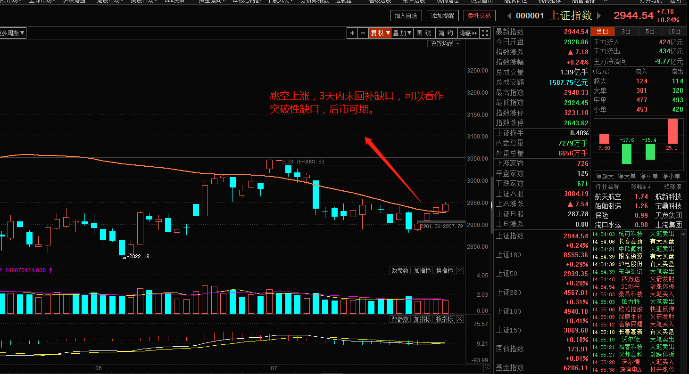The height and width of the screenshot is (374, 689).
Task: Select the 5日 fund flow tab
Action: click(650, 32)
